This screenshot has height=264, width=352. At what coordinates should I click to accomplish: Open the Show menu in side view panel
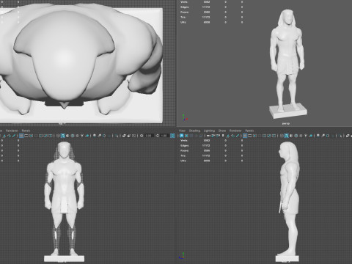point(222,131)
